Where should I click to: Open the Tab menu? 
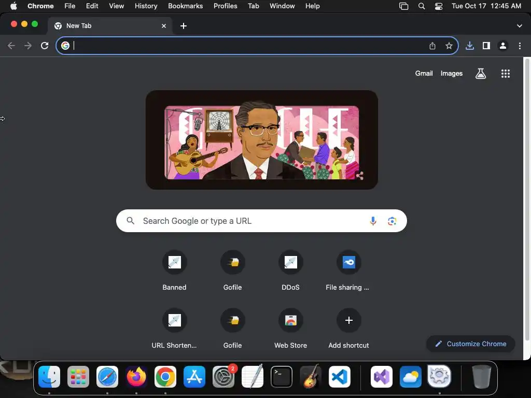click(x=253, y=6)
